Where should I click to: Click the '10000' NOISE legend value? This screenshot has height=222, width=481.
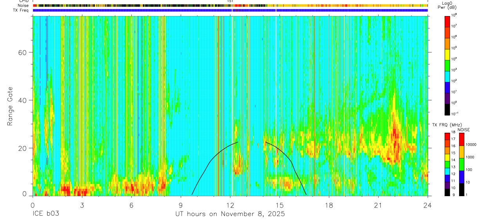click(x=472, y=144)
